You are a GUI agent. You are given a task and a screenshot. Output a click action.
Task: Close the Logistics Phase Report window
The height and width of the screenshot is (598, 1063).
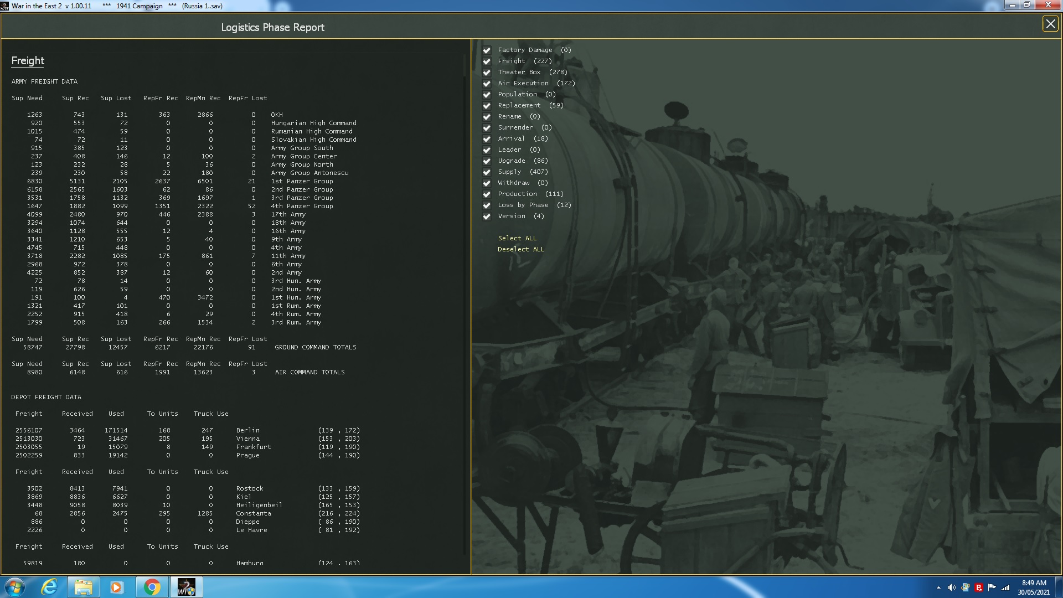coord(1050,24)
